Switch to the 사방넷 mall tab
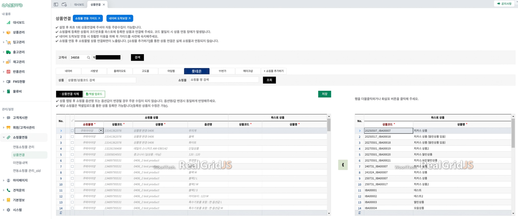The width and height of the screenshot is (518, 219). tap(94, 71)
